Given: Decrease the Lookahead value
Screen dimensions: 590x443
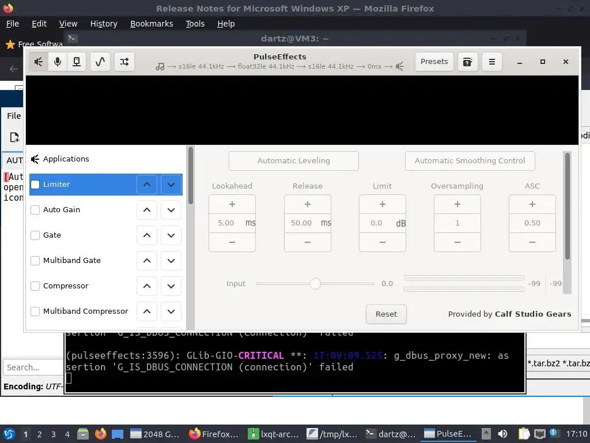Looking at the screenshot, I should click(x=232, y=242).
